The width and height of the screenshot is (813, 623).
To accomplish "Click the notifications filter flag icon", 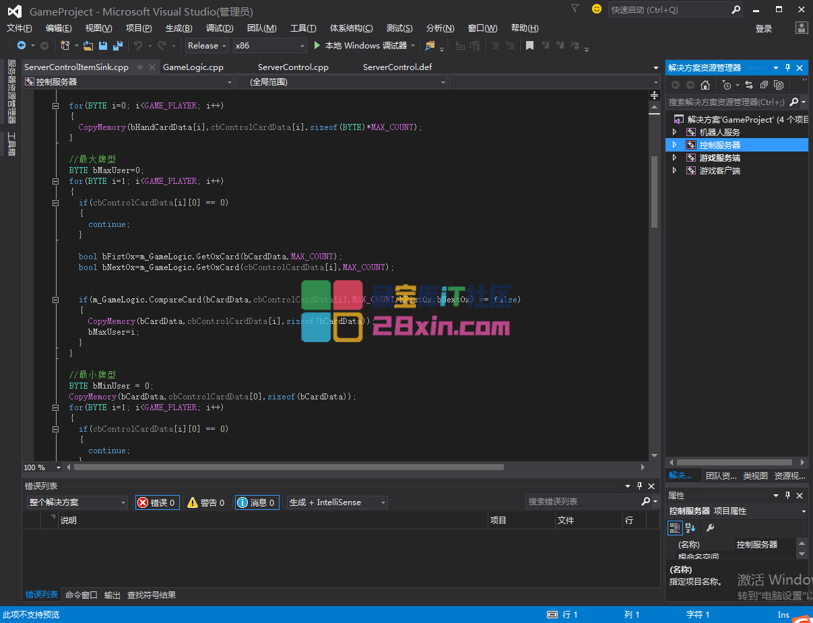I will (575, 9).
